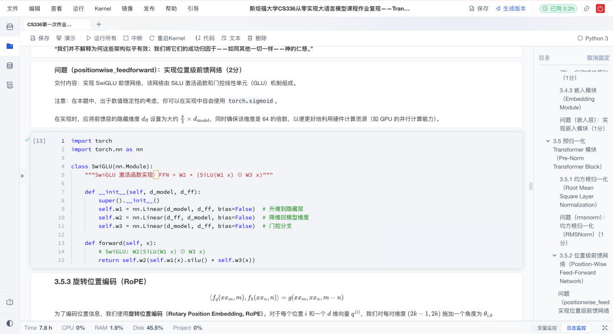Open the Python 3 kernel selector

593,37
